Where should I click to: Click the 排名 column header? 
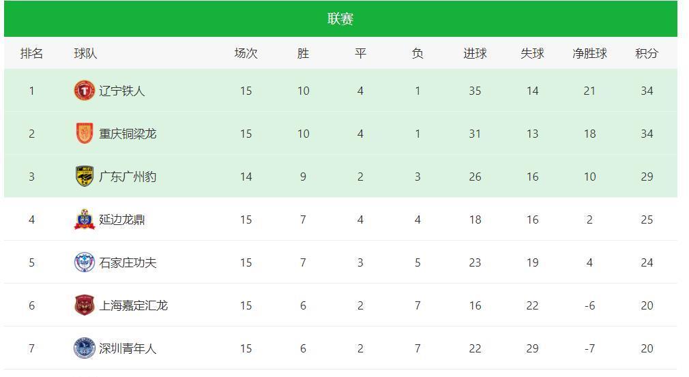click(31, 54)
